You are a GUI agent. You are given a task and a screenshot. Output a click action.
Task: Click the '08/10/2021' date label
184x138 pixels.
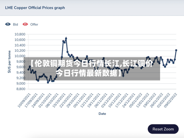[x=52, y=100]
